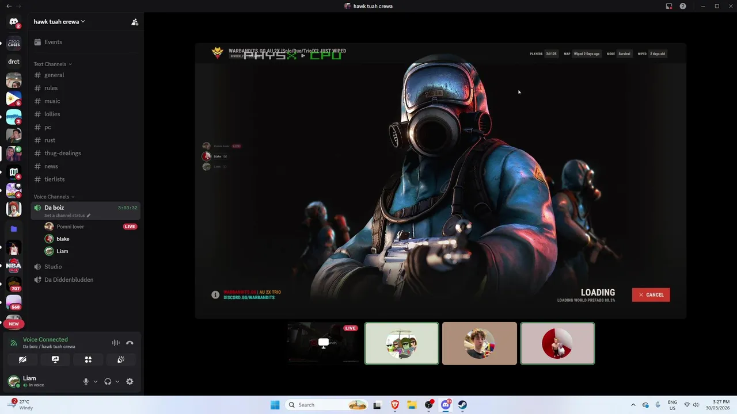Click Voice Connected status text
The image size is (737, 414).
[45, 339]
